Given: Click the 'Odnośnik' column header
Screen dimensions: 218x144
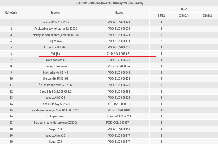Looking at the screenshot, I should [11, 12].
